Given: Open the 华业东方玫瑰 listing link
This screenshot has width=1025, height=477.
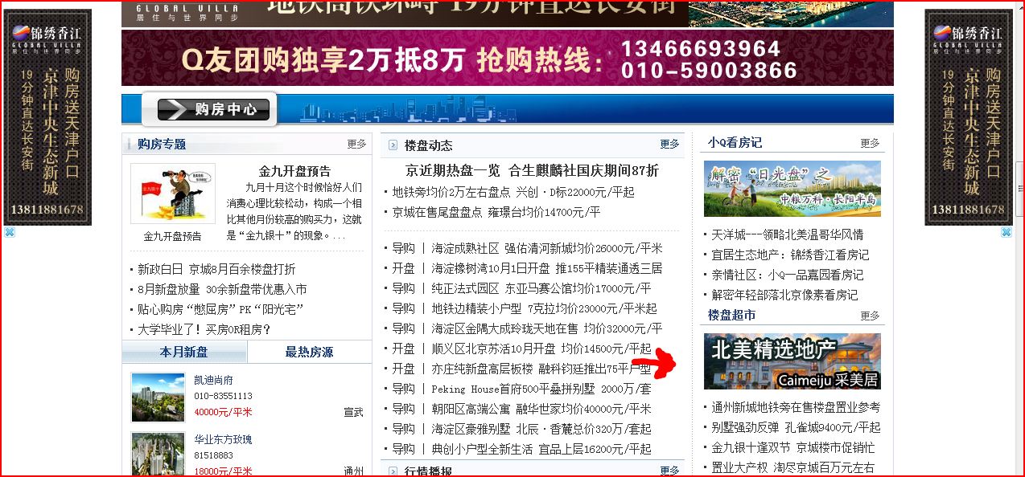Looking at the screenshot, I should pyautogui.click(x=223, y=440).
